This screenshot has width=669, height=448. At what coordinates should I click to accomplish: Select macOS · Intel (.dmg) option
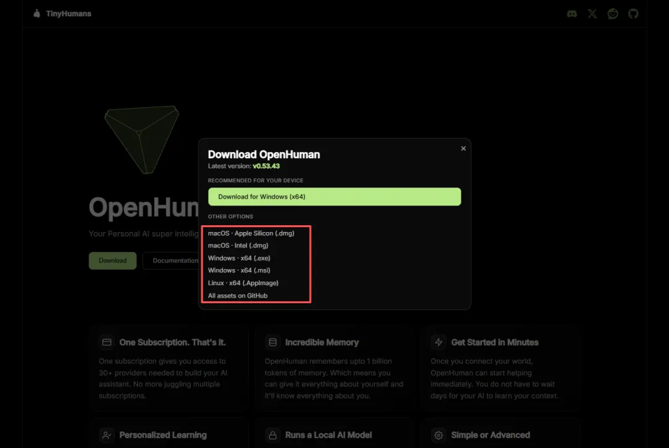point(238,246)
